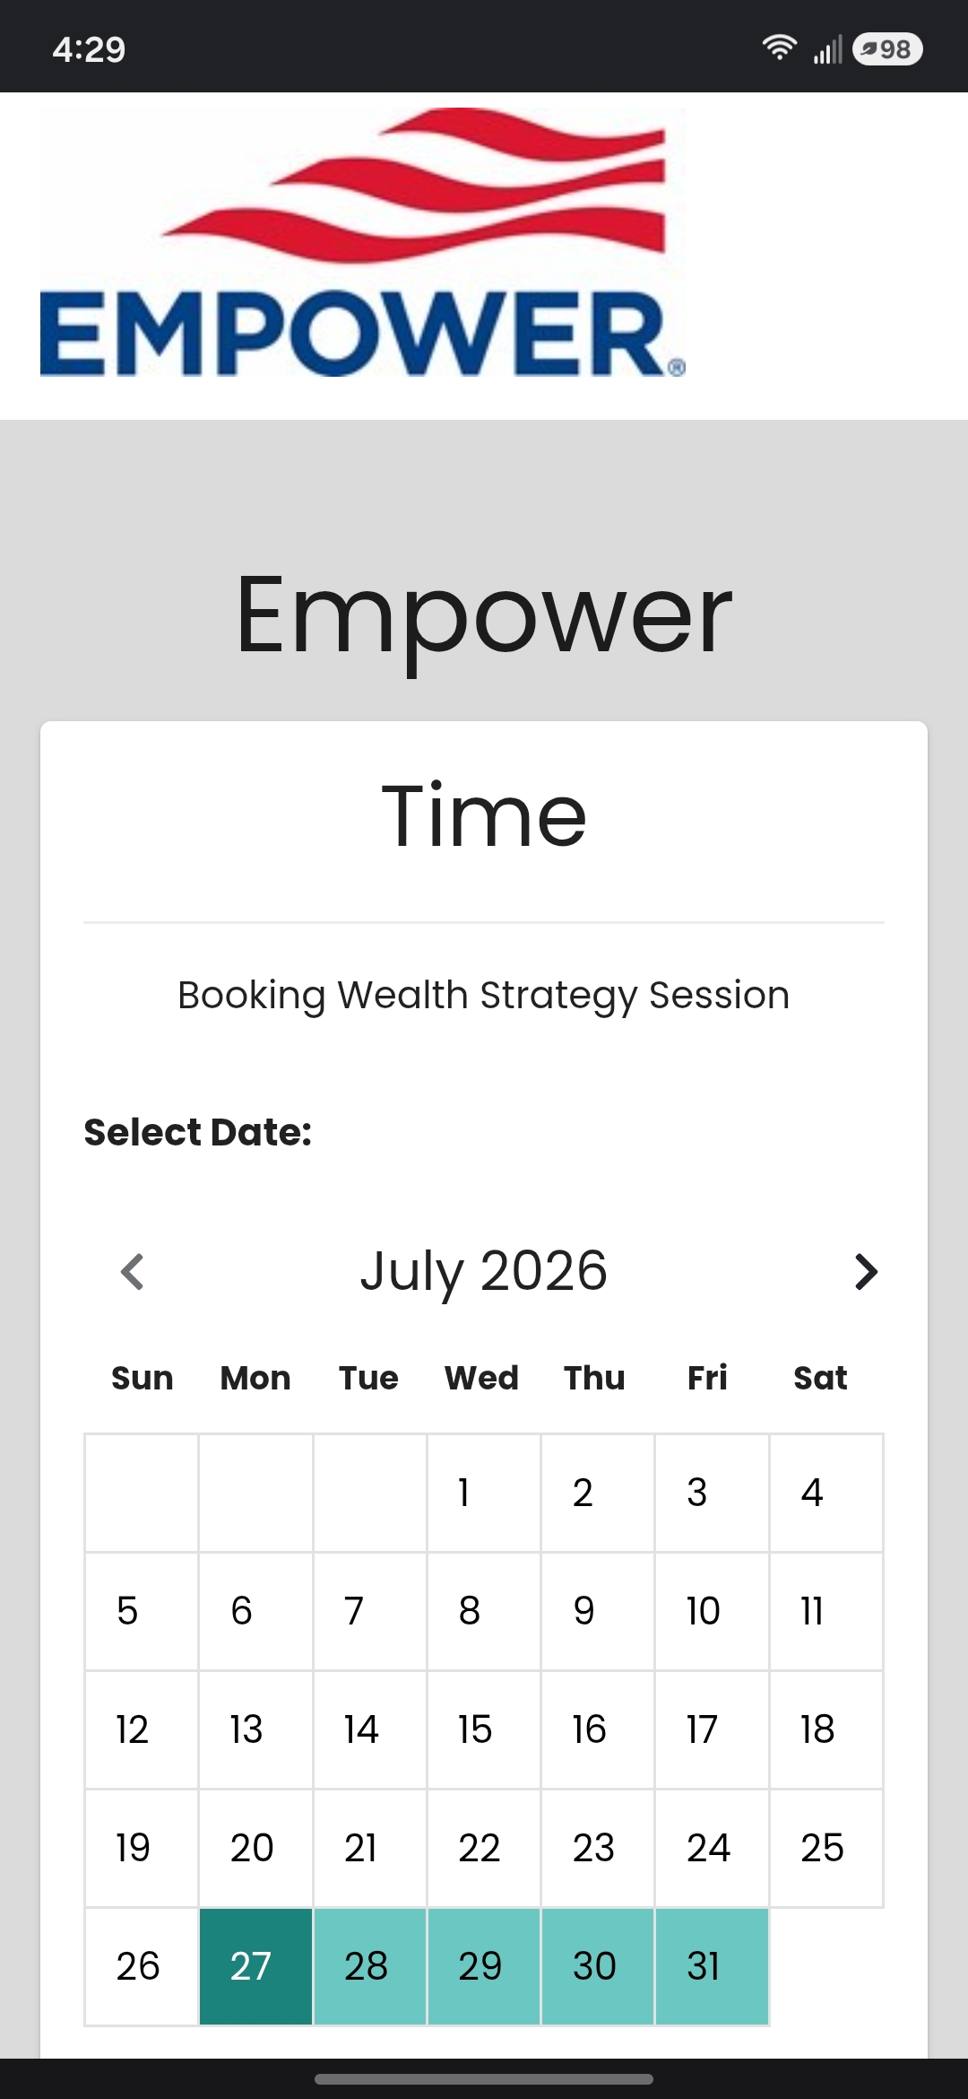Image resolution: width=968 pixels, height=2099 pixels.
Task: Pick July 30 on the calendar
Action: (597, 1967)
